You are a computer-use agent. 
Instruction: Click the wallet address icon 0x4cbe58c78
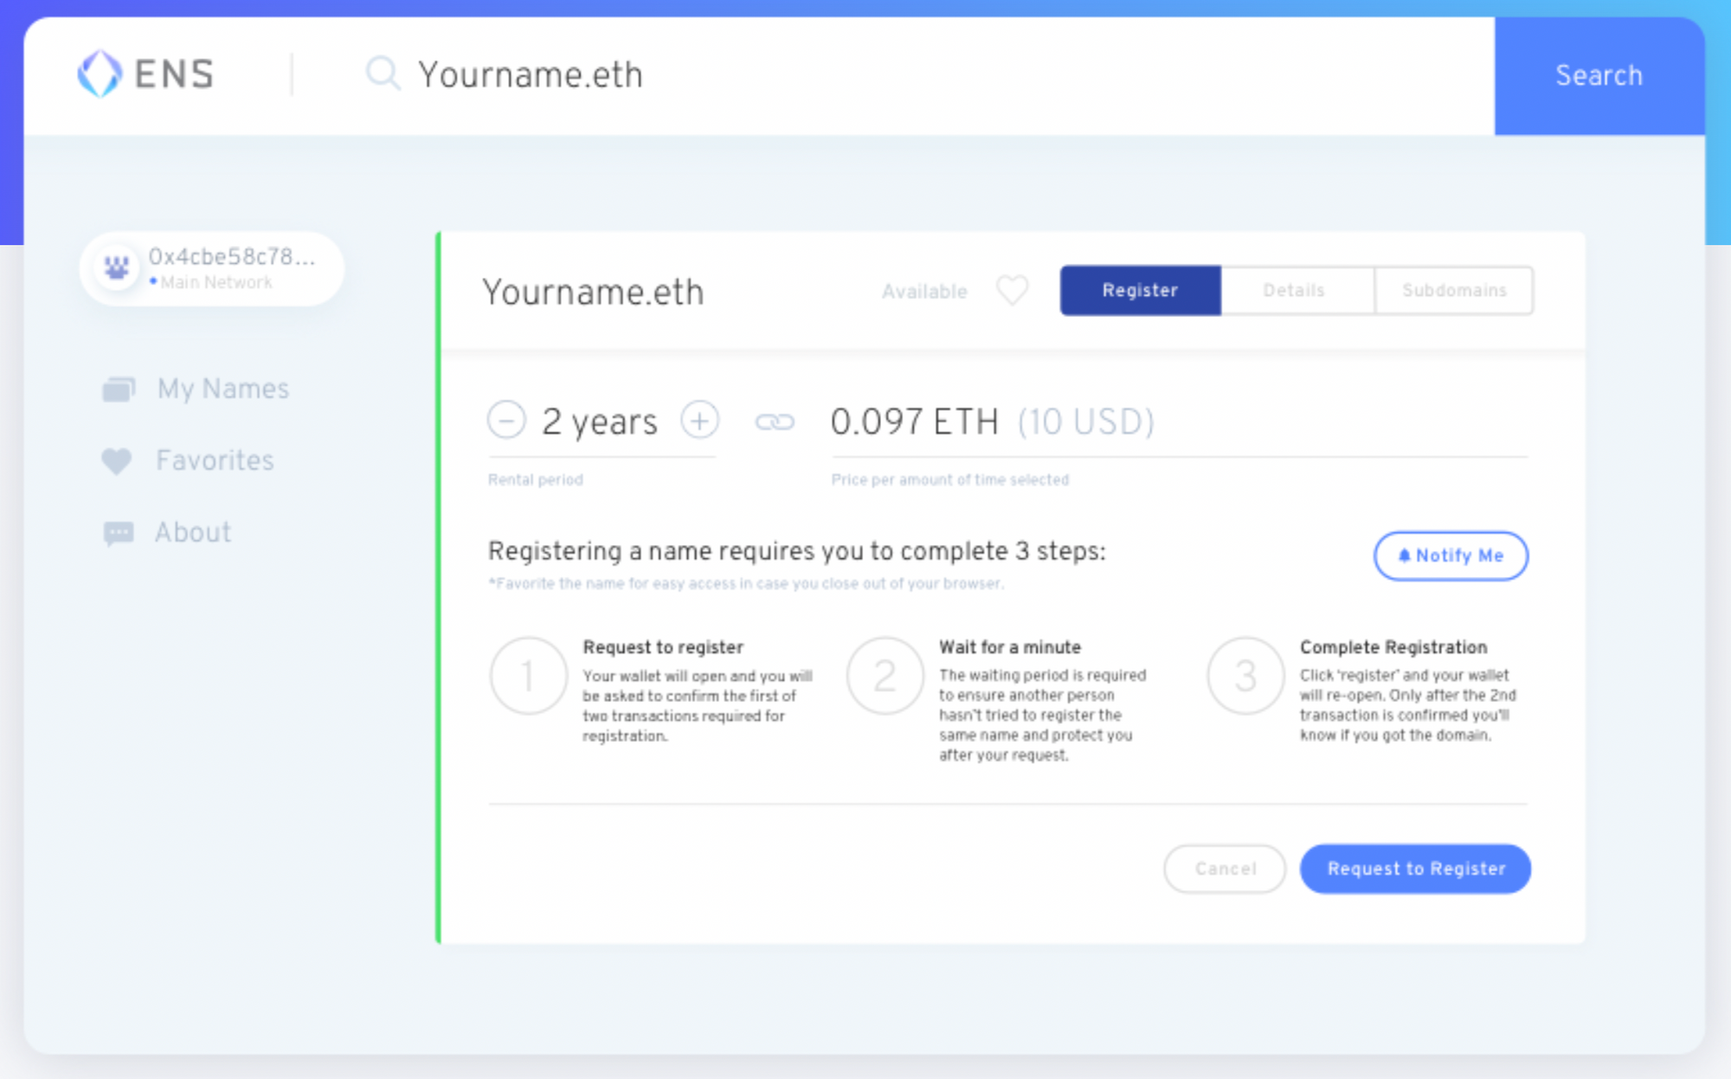[122, 266]
